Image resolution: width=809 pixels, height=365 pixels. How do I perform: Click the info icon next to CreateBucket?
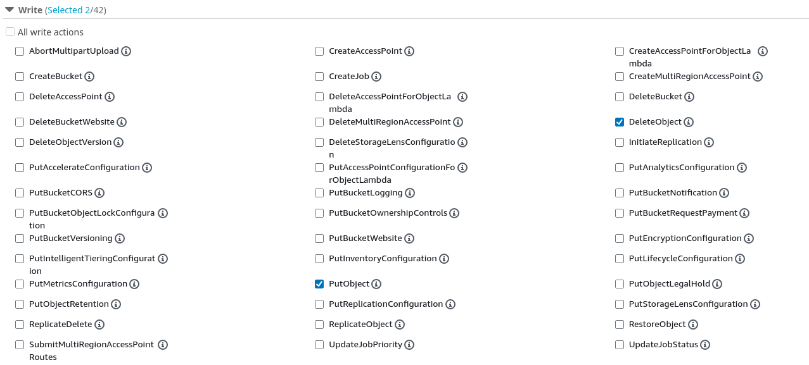pyautogui.click(x=89, y=76)
